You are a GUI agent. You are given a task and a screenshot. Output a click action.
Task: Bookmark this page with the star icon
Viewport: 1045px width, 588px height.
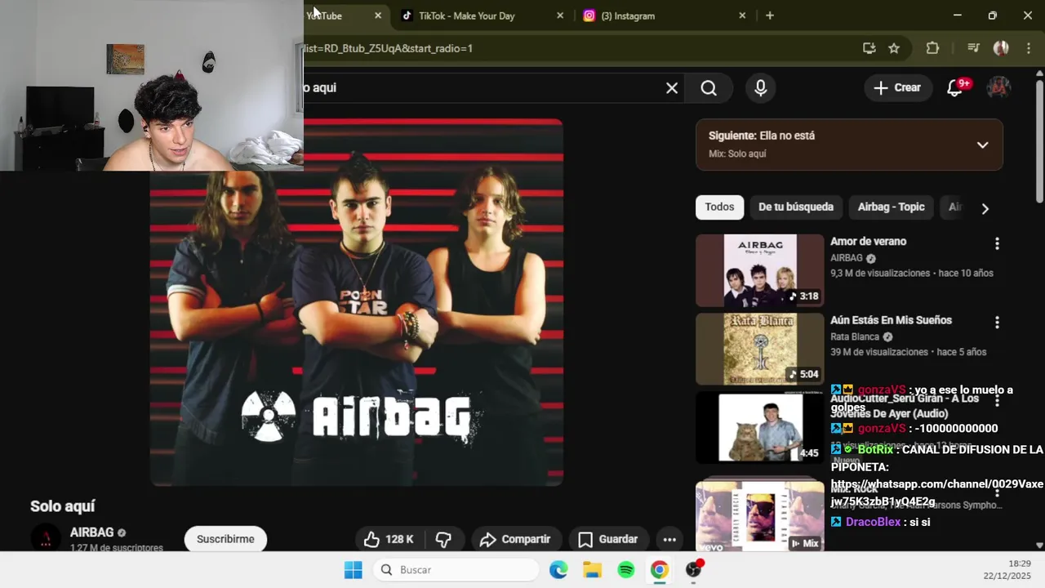pos(894,48)
